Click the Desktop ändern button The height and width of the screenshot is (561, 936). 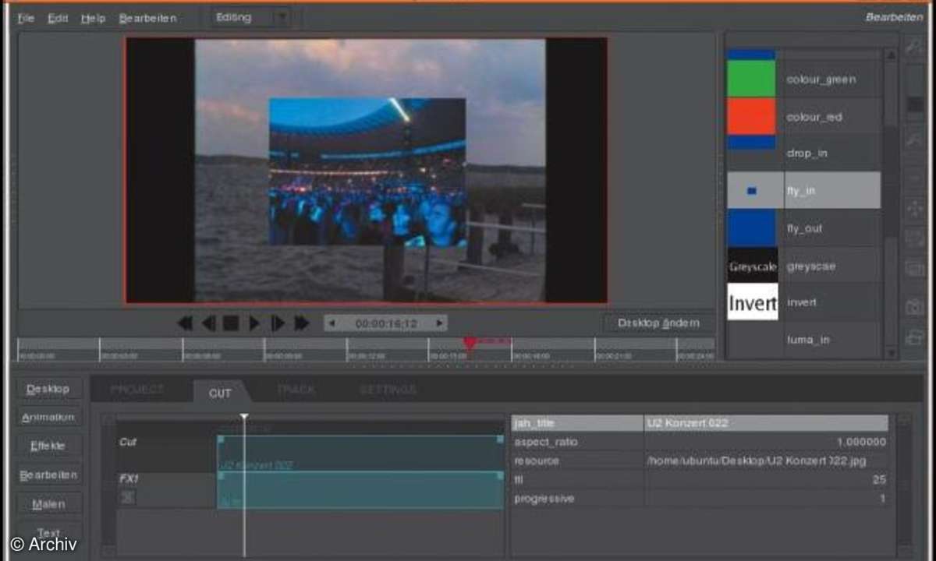pos(658,323)
